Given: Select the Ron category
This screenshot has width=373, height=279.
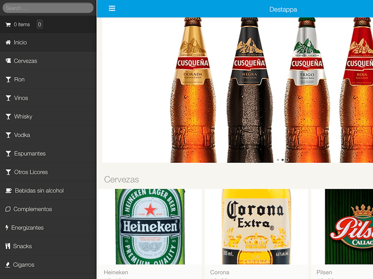Looking at the screenshot, I should pyautogui.click(x=48, y=79).
